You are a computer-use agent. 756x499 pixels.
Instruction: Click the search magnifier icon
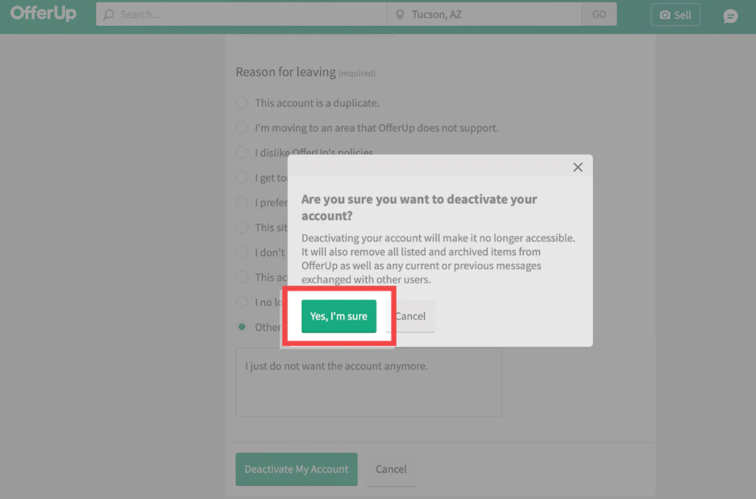pos(109,14)
